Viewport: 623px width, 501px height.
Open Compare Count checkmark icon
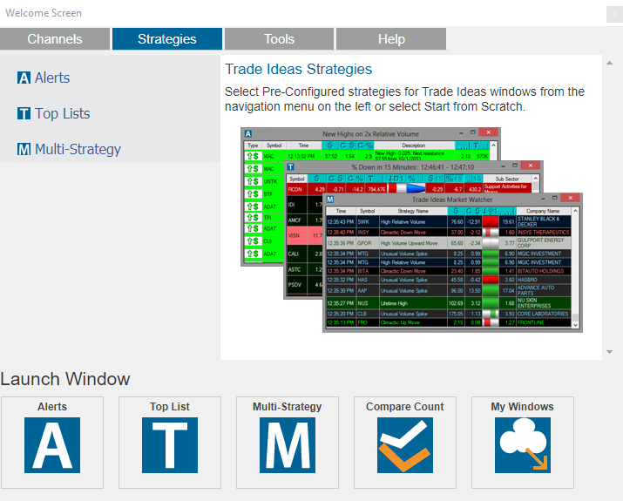click(x=405, y=444)
